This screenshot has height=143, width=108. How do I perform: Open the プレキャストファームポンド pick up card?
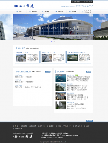click(x=79, y=57)
